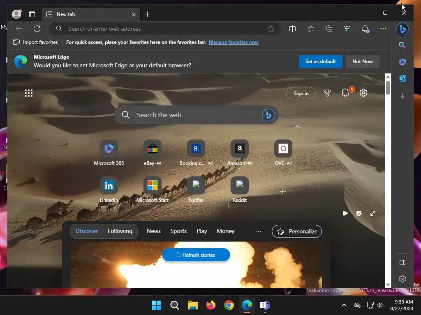
Task: Open sidebar settings gear
Action: click(402, 279)
